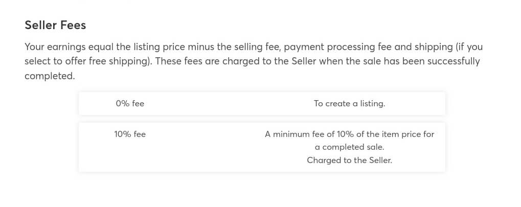Click the 'a completed sale.' line
The width and height of the screenshot is (521, 207).
point(350,147)
